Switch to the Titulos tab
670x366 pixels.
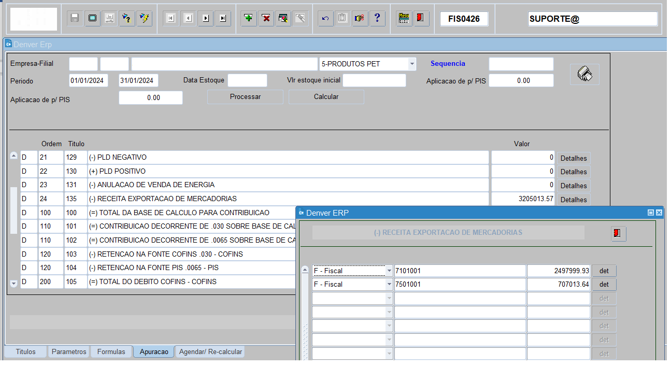tap(26, 351)
